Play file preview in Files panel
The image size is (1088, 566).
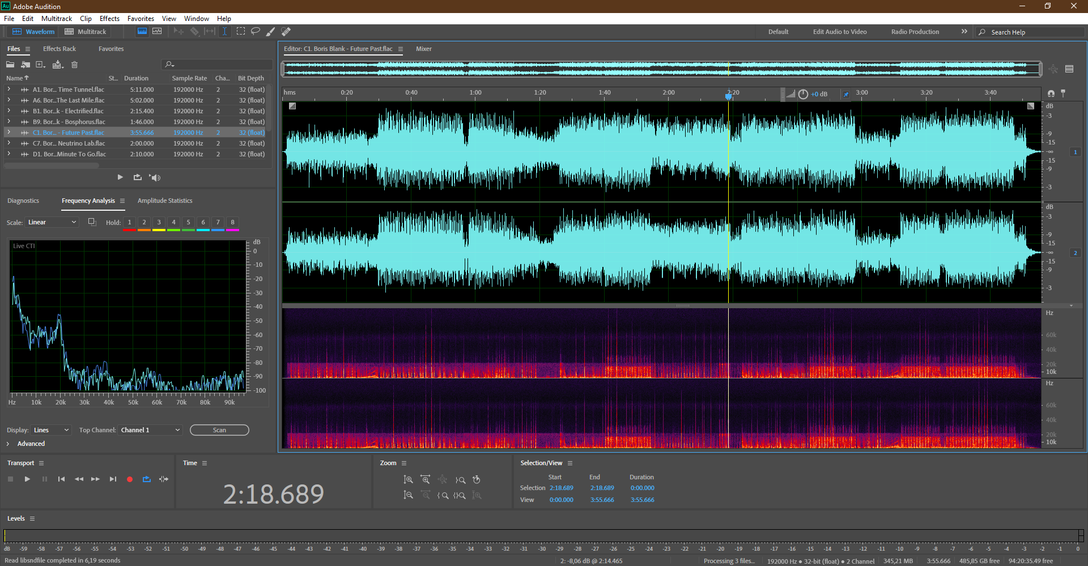tap(120, 177)
